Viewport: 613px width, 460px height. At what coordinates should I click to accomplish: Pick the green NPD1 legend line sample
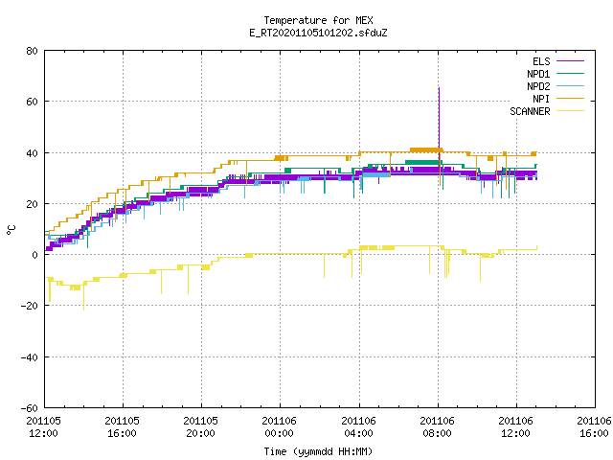[570, 73]
